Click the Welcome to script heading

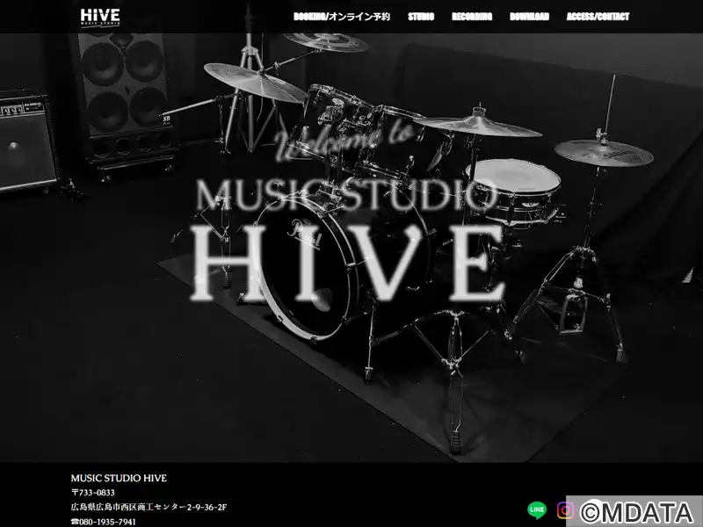345,141
